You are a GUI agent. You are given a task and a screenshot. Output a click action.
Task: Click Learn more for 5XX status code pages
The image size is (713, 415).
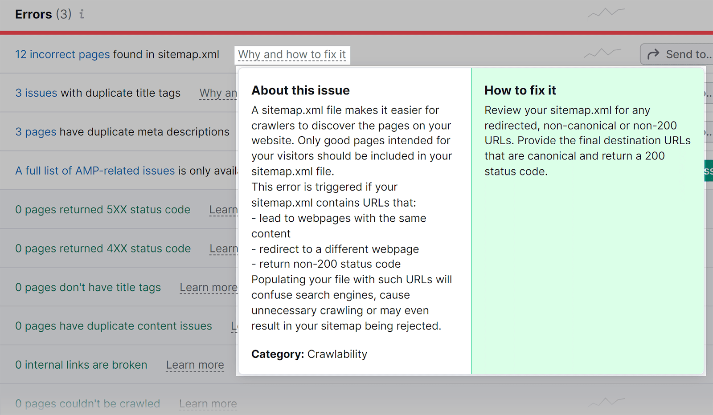click(224, 209)
